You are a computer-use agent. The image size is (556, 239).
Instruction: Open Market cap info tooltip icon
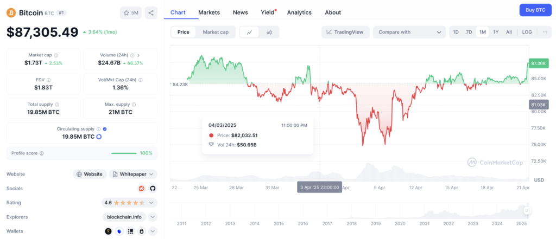(x=56, y=55)
